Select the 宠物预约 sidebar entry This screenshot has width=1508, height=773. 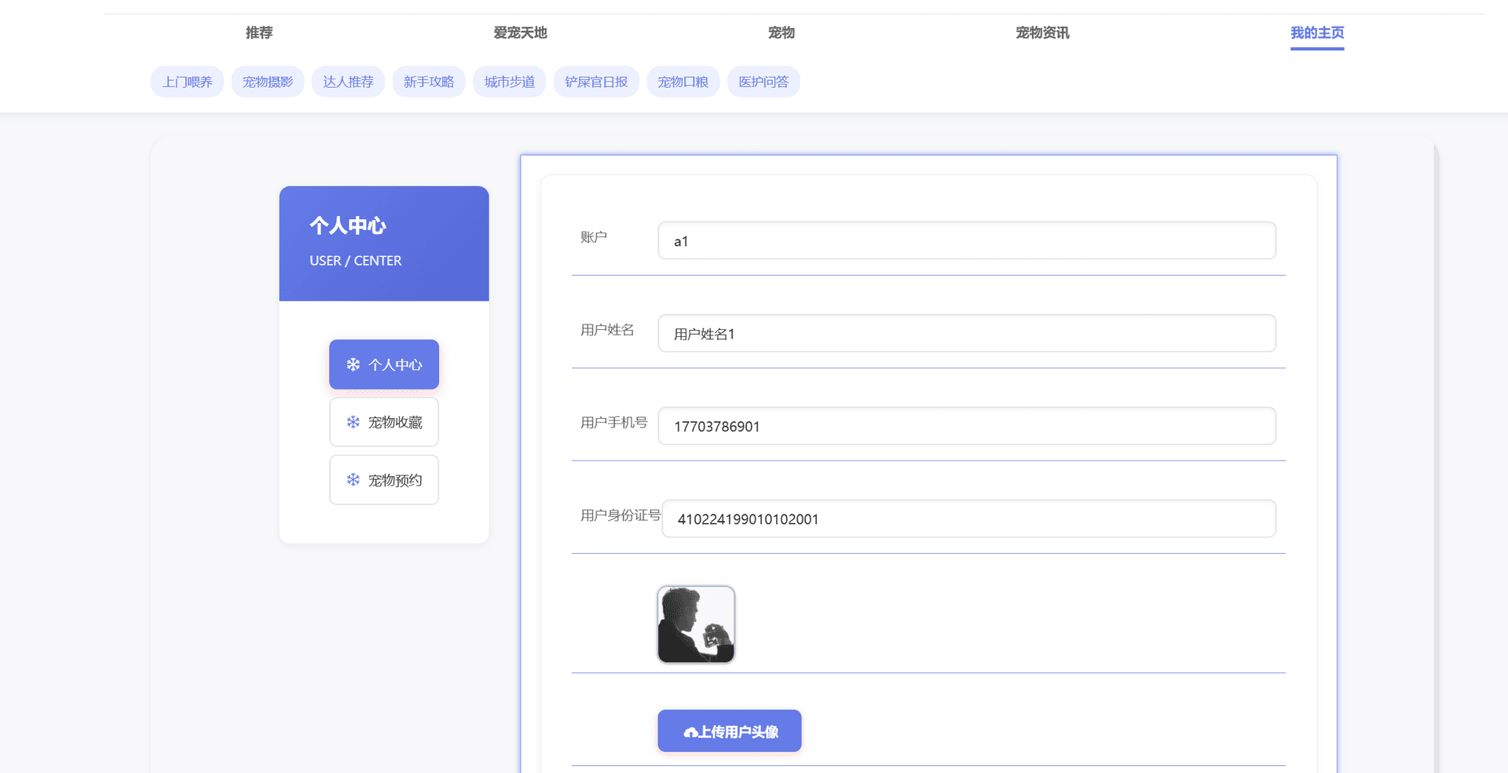pyautogui.click(x=384, y=480)
